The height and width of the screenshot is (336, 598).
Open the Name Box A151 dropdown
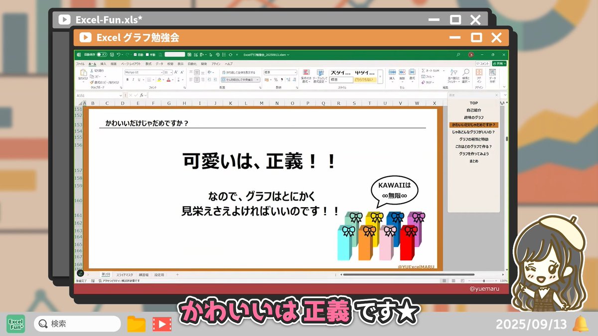pyautogui.click(x=121, y=95)
